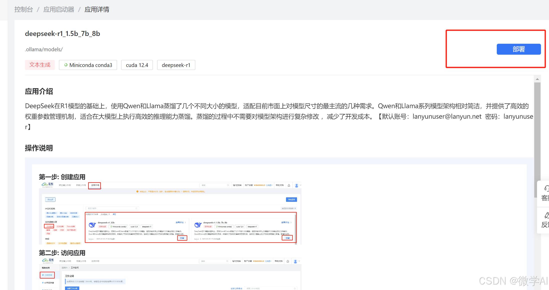Click the 操作说明 section heading

(x=39, y=148)
